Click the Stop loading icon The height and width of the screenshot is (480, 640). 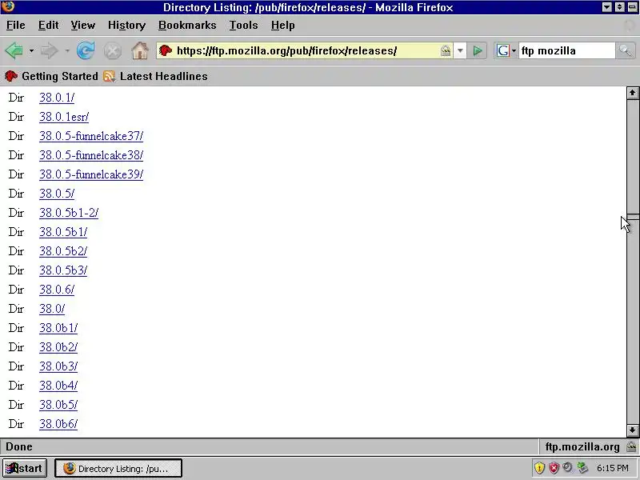[113, 51]
